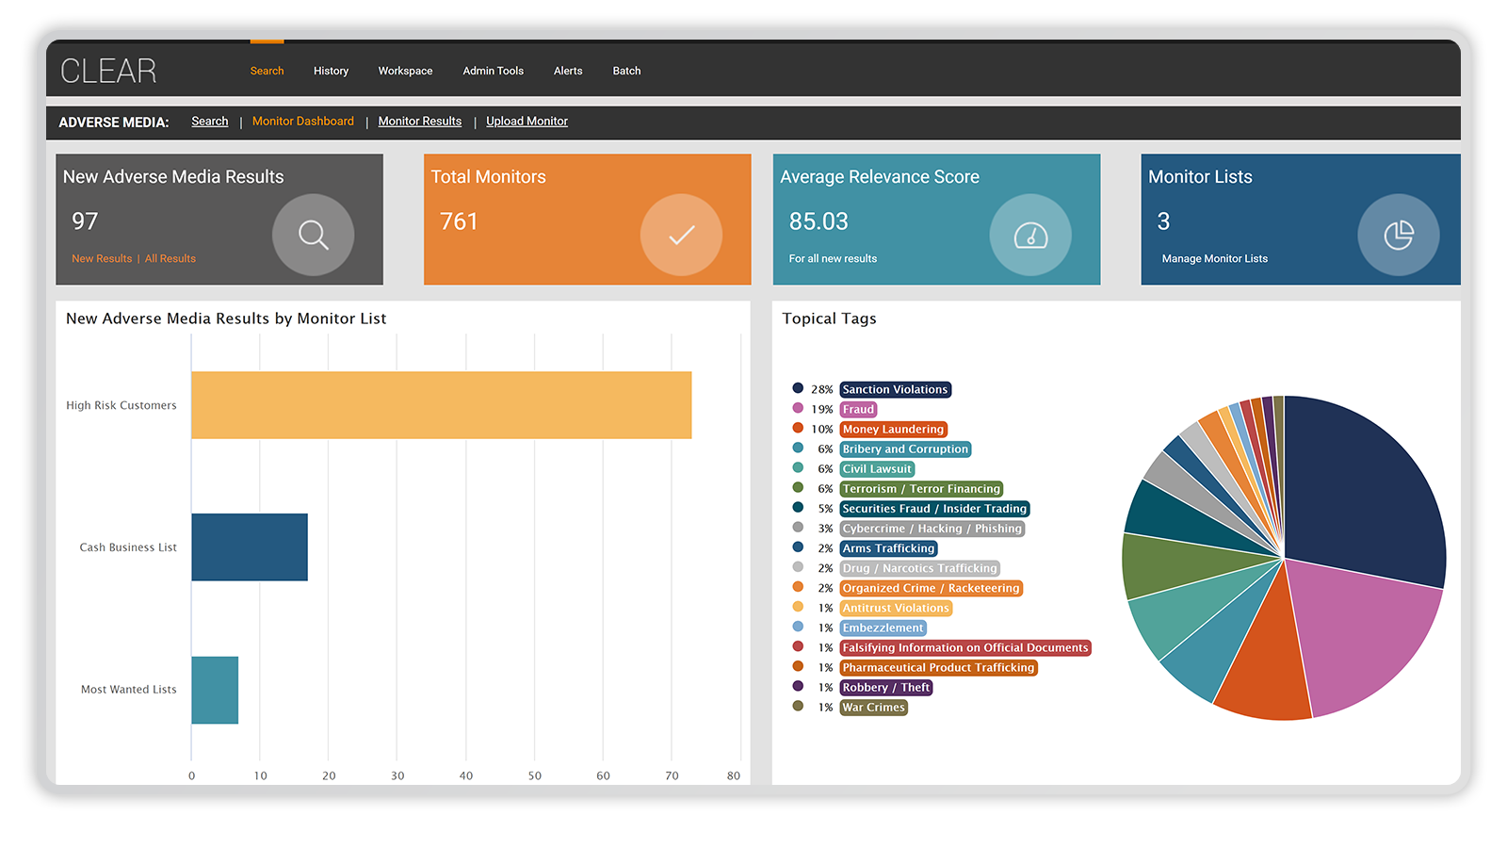
Task: Click the gauge icon on Average Relevance Score
Action: click(1030, 235)
